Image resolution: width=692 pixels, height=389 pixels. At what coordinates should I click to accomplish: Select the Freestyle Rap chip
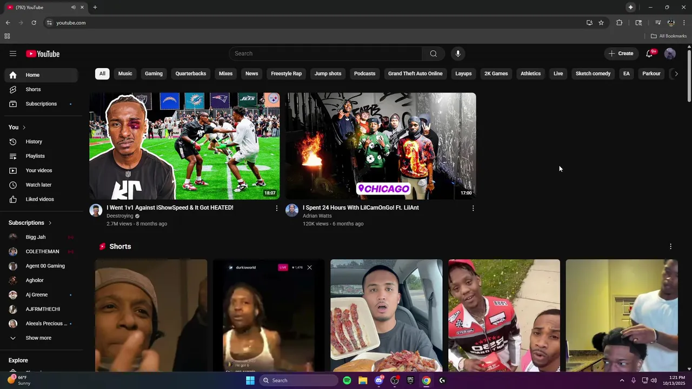point(287,73)
